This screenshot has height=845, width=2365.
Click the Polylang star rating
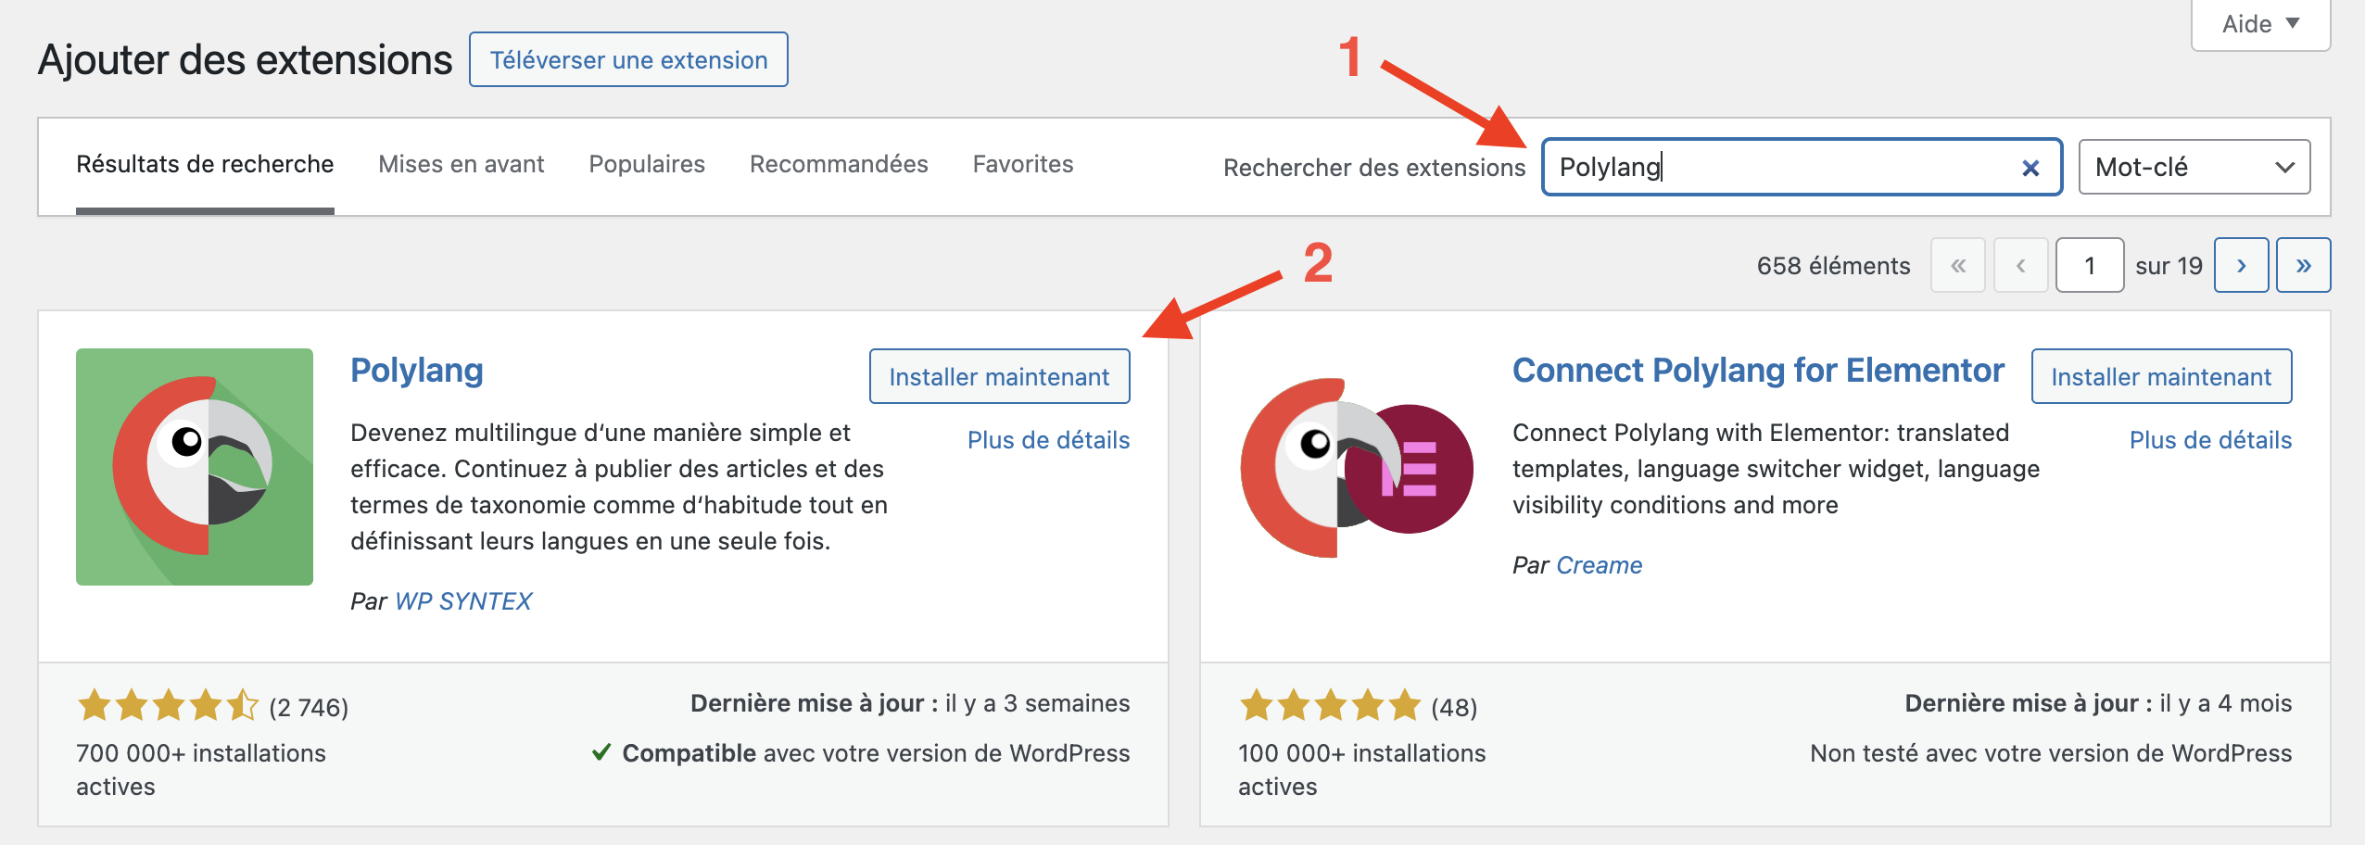(x=168, y=706)
